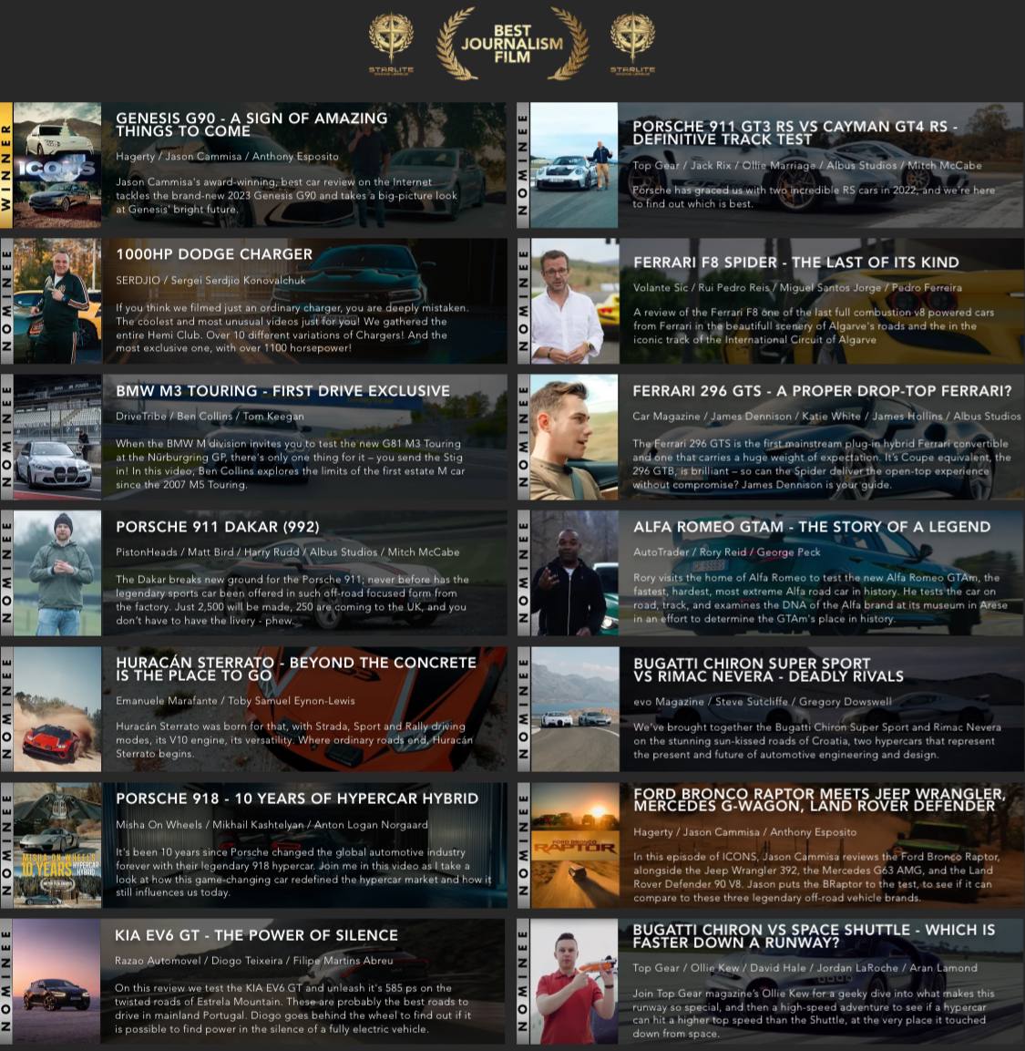The height and width of the screenshot is (1051, 1025).
Task: Open the Porsche 918 10 Years thumbnail
Action: [57, 845]
